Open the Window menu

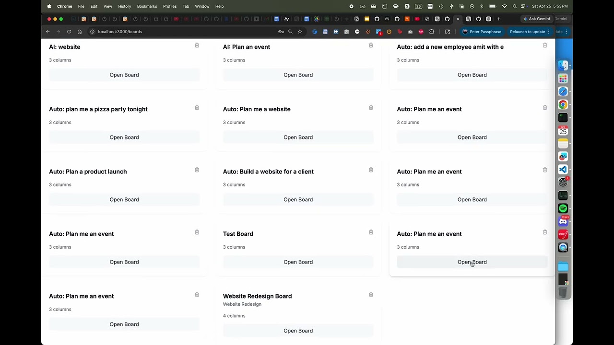coord(202,6)
